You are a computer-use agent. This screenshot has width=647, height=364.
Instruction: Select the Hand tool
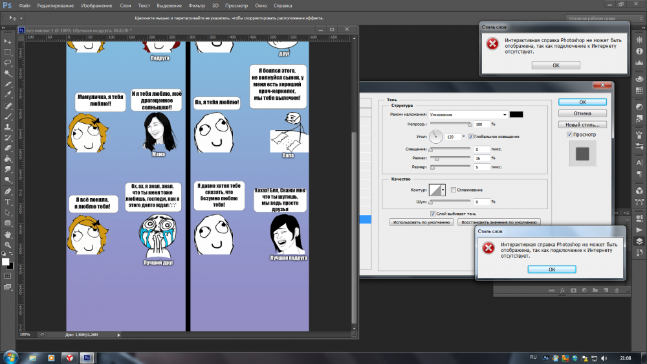pos(8,234)
